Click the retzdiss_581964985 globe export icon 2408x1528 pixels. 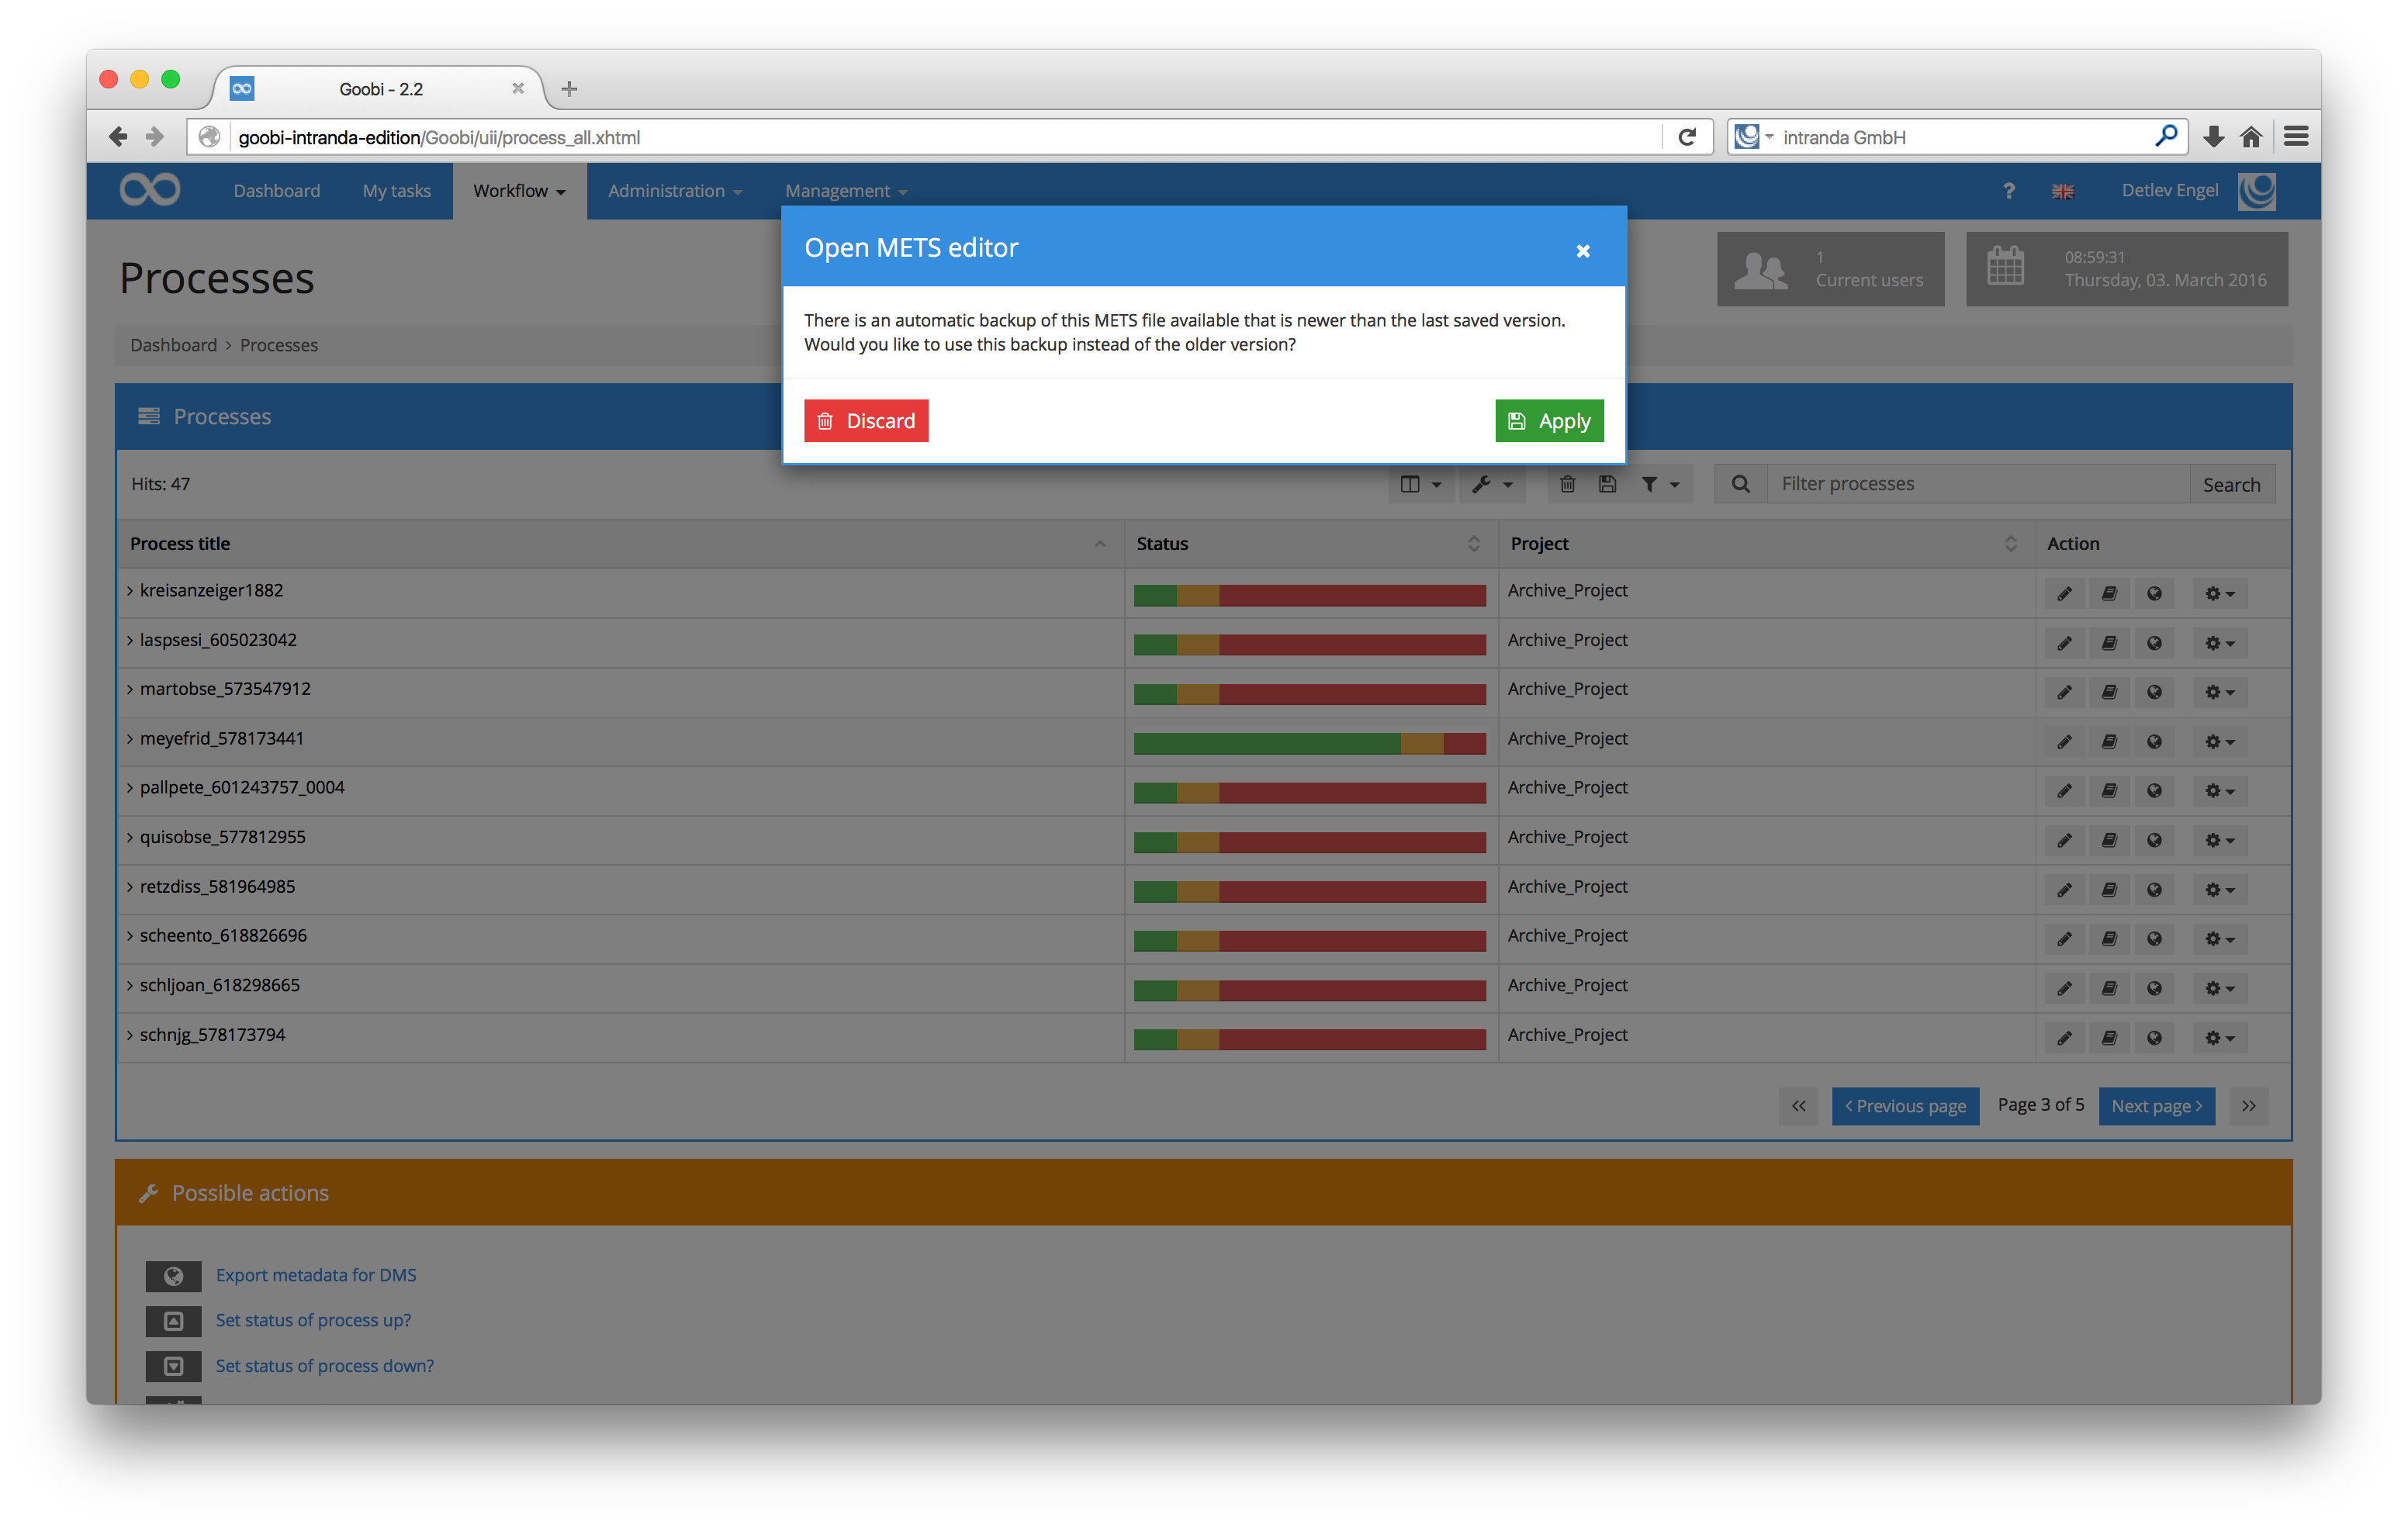pyautogui.click(x=2154, y=890)
